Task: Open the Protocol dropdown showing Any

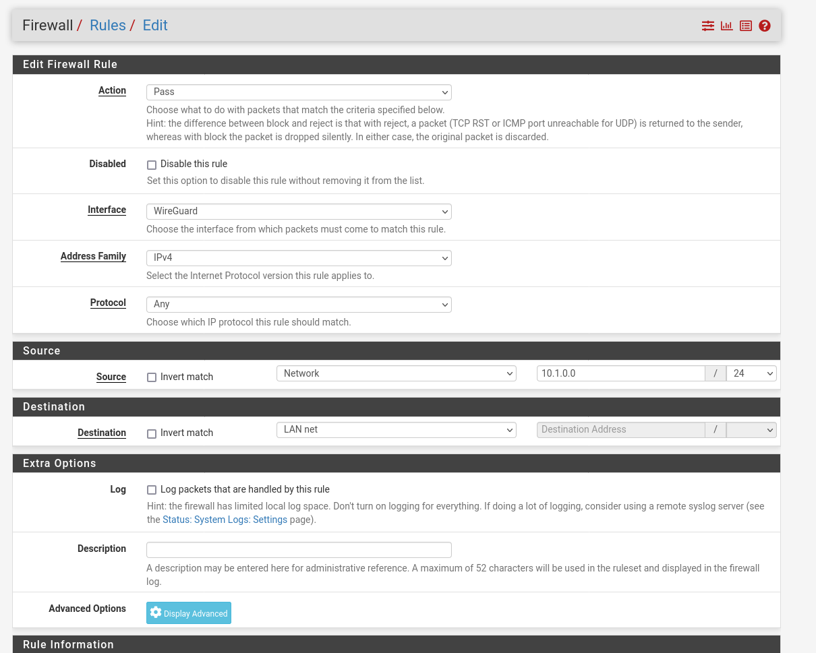Action: 299,305
